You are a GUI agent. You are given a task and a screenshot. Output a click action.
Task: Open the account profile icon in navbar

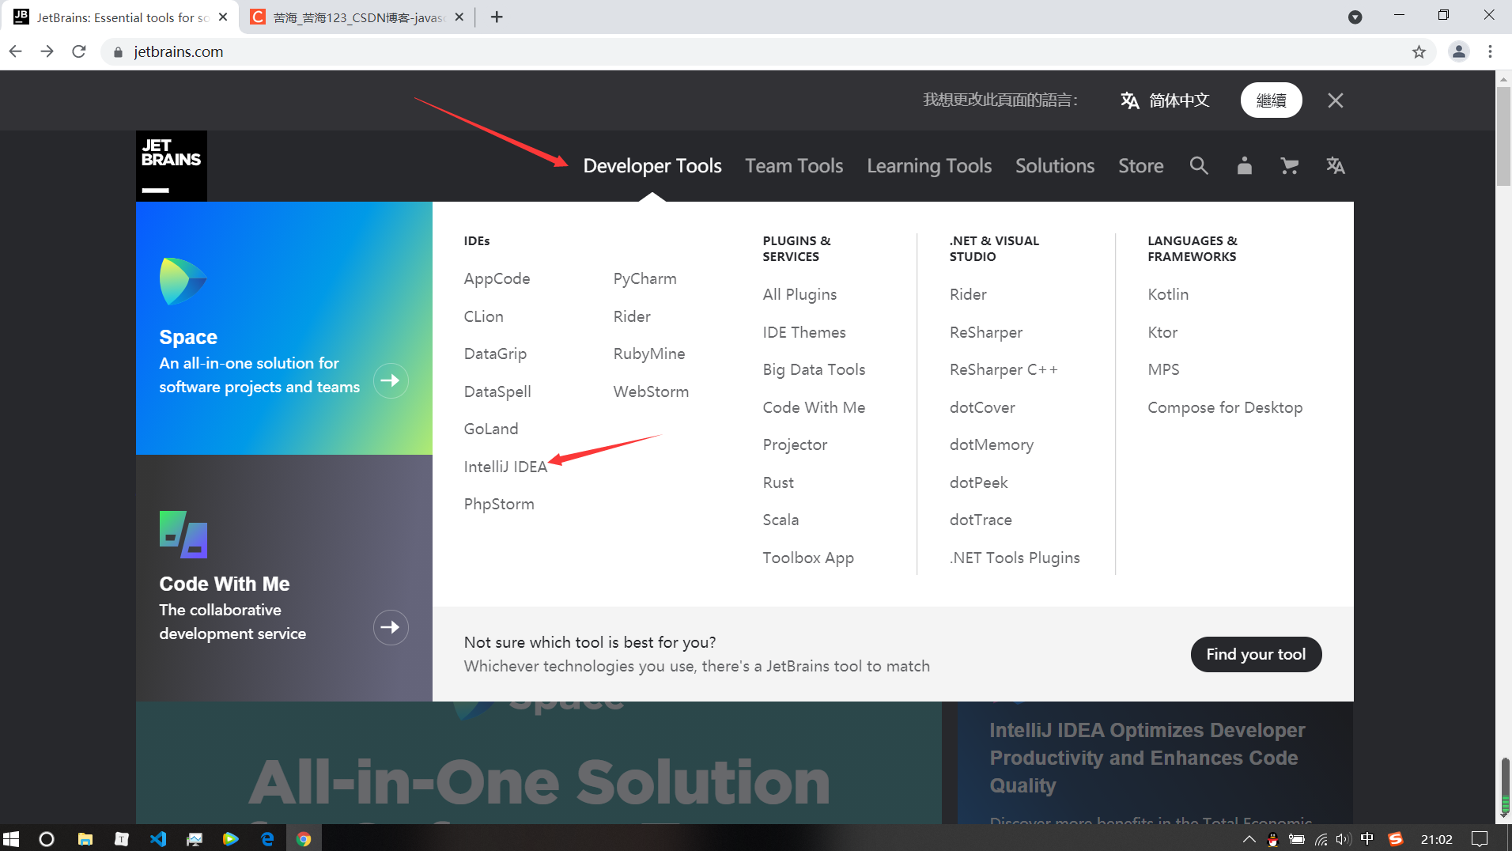1244,165
